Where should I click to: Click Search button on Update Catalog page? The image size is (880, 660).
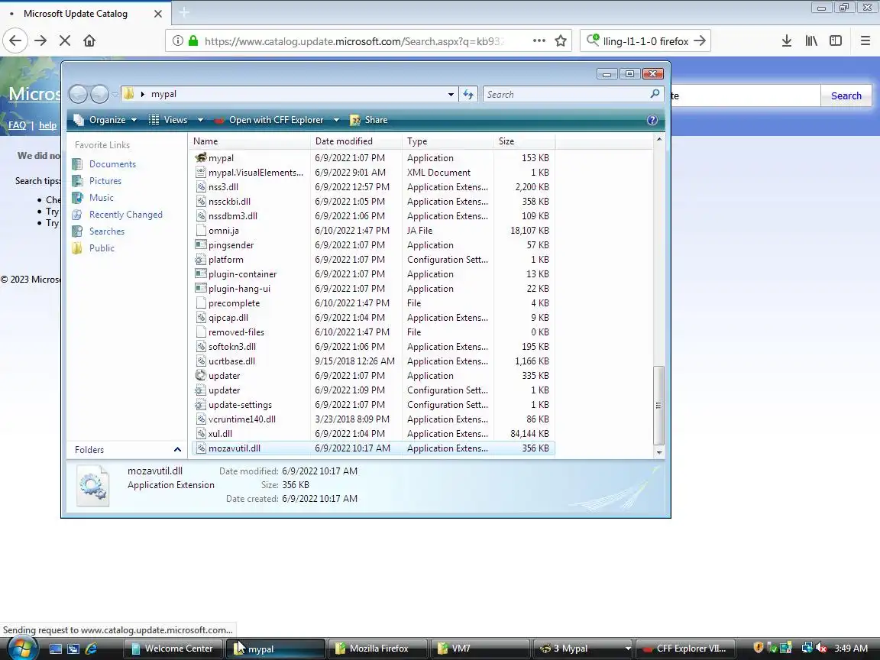click(x=846, y=96)
